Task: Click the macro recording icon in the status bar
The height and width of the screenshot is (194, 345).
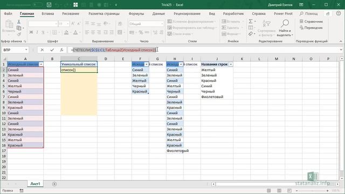Action: click(x=22, y=190)
